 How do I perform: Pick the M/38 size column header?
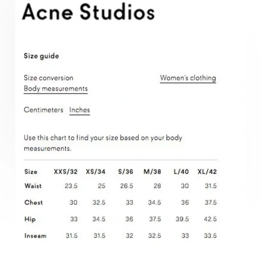[152, 172]
